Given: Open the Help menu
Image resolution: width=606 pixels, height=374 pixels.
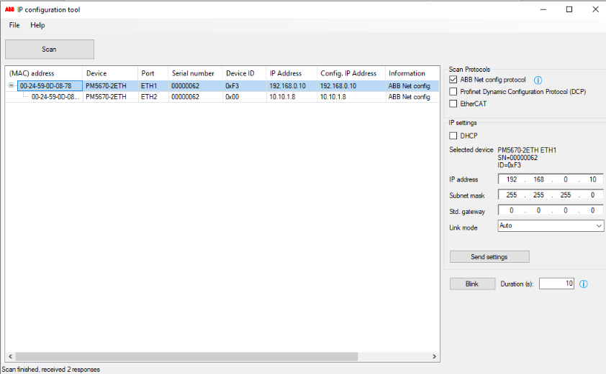Looking at the screenshot, I should [37, 25].
